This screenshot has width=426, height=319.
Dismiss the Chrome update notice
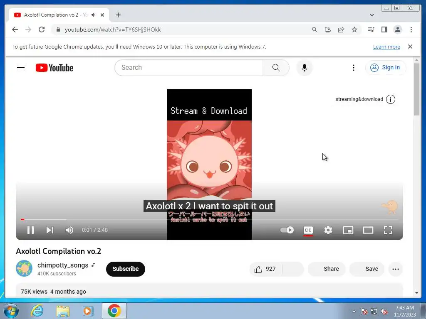(410, 47)
